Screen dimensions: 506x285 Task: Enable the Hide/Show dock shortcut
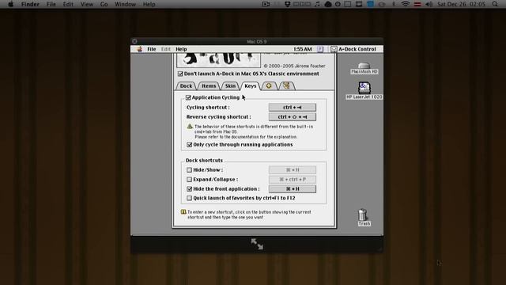190,169
